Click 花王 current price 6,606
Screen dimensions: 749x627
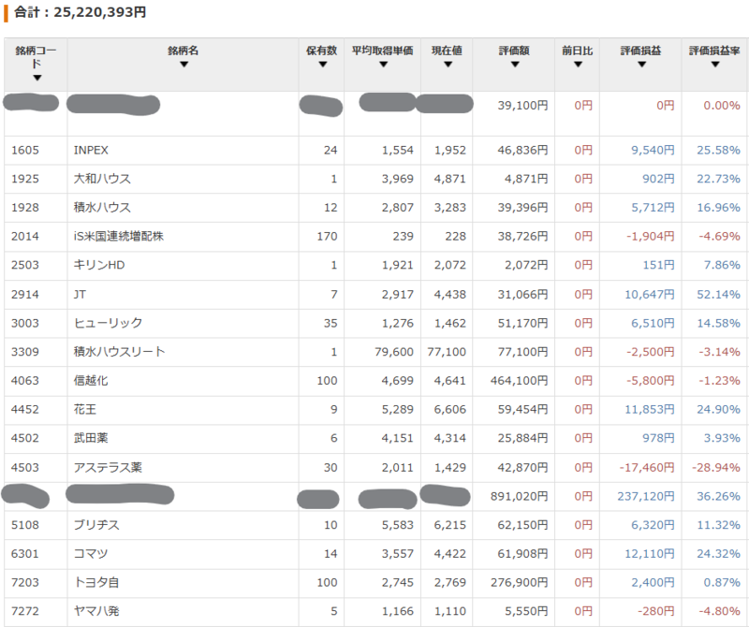450,409
